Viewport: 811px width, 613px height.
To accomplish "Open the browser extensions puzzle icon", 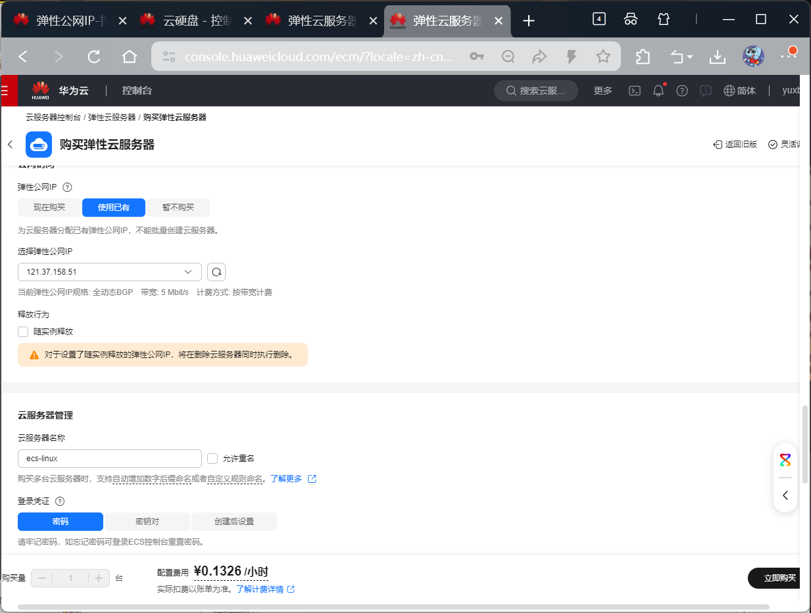I will click(643, 57).
